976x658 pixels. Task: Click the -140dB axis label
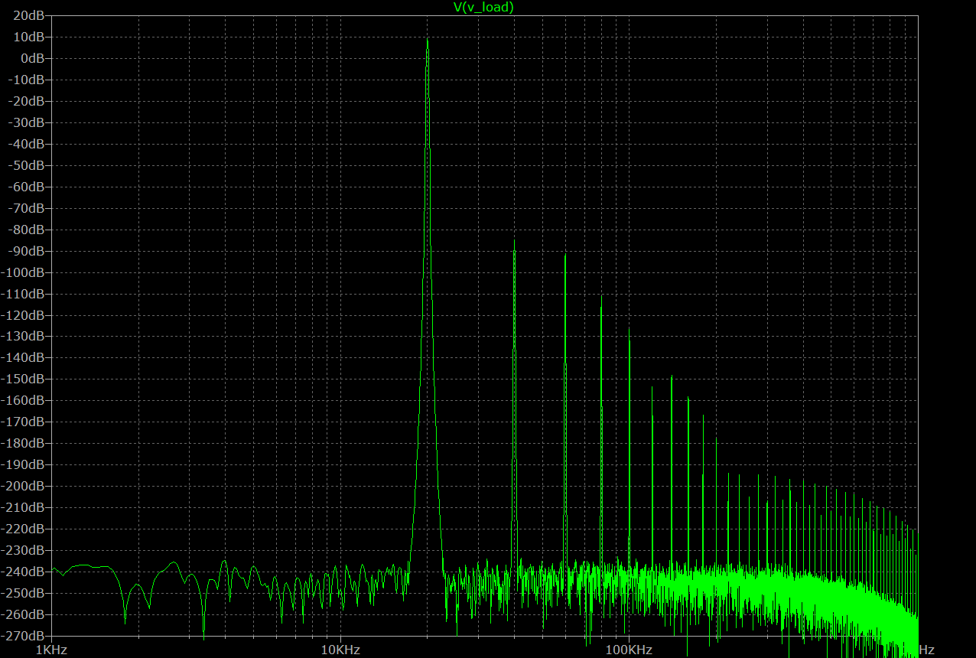[x=24, y=357]
